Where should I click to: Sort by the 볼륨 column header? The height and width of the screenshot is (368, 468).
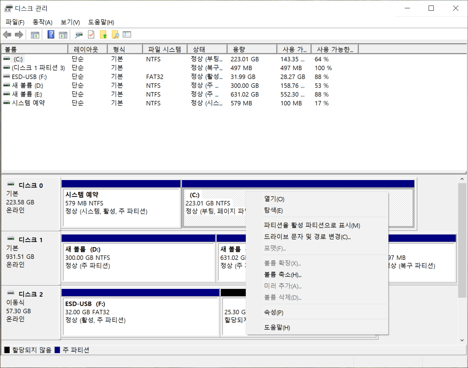(x=35, y=49)
